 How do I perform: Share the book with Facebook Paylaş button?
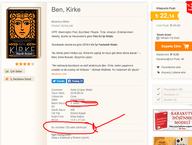click(x=75, y=81)
